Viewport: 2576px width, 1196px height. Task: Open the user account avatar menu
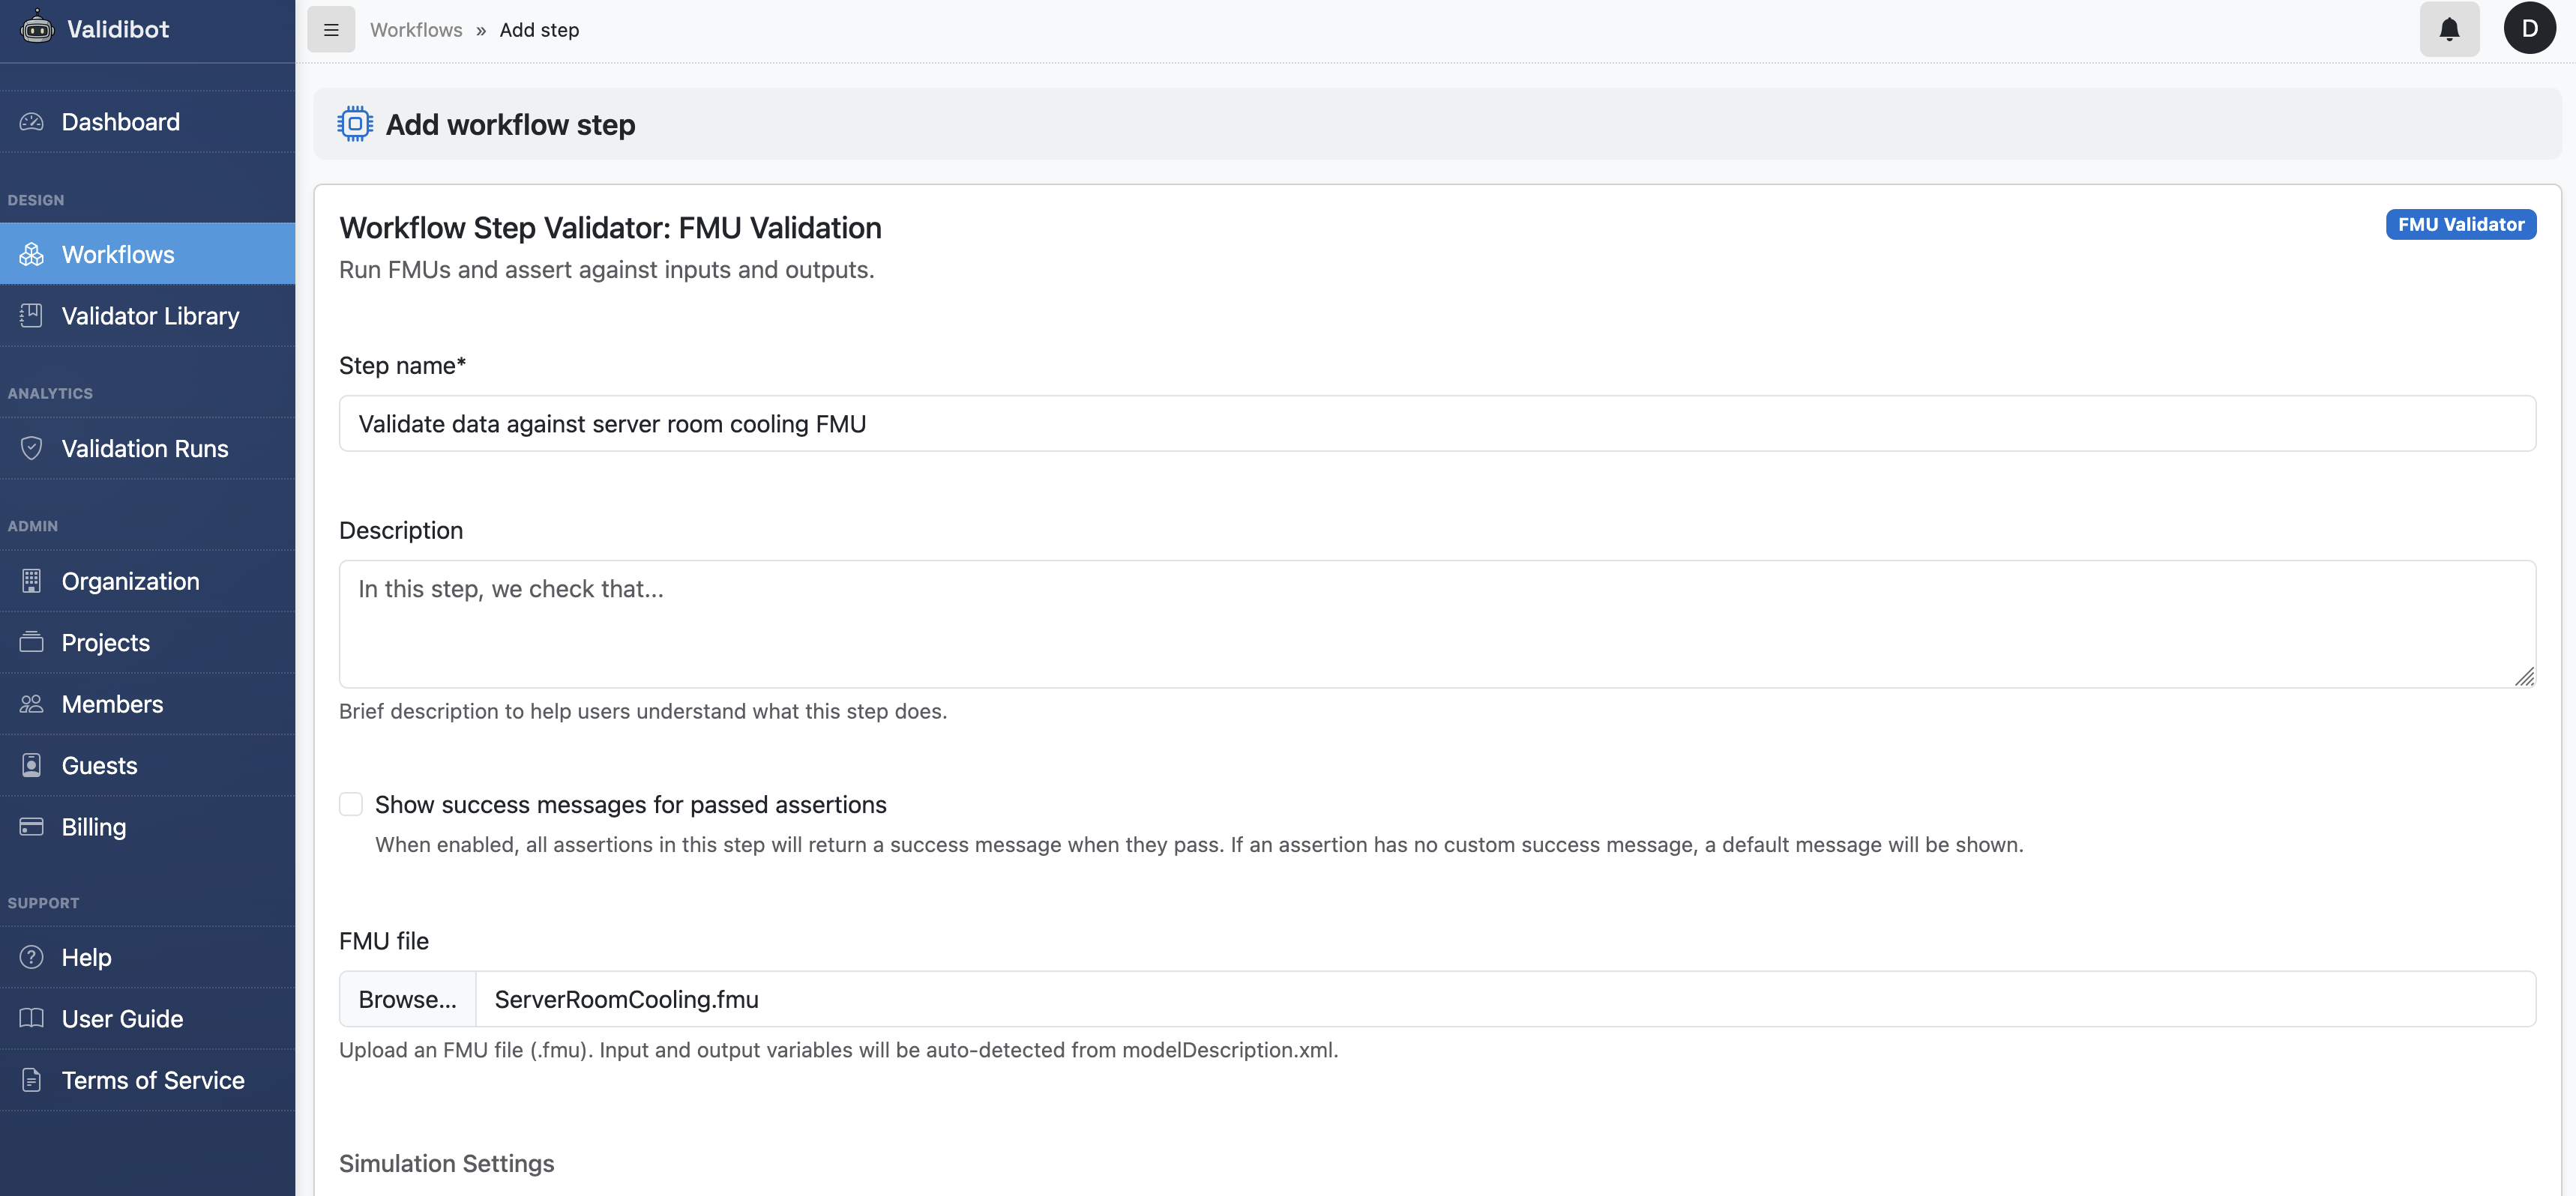point(2531,28)
